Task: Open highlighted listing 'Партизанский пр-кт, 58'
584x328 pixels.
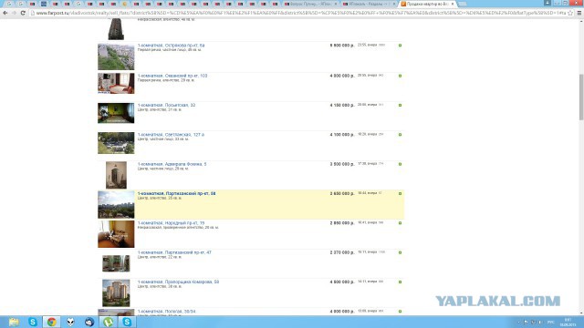Action: tap(176, 193)
